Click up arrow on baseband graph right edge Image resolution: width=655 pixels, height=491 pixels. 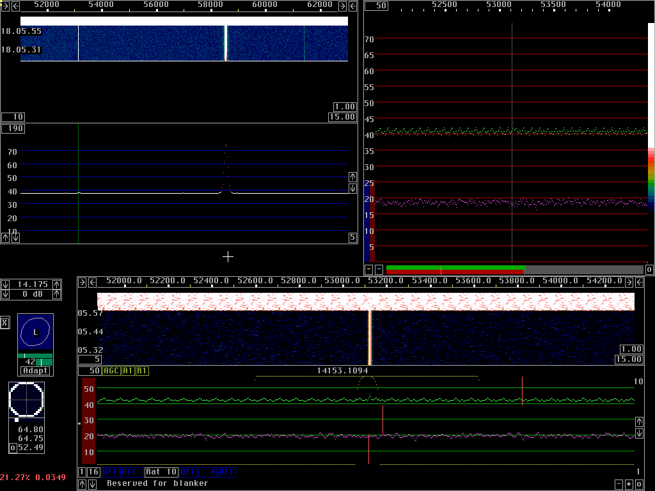639,422
